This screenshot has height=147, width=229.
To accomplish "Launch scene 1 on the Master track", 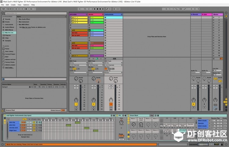I will tap(214, 17).
